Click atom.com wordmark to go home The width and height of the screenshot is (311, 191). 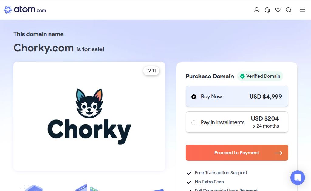click(x=30, y=9)
